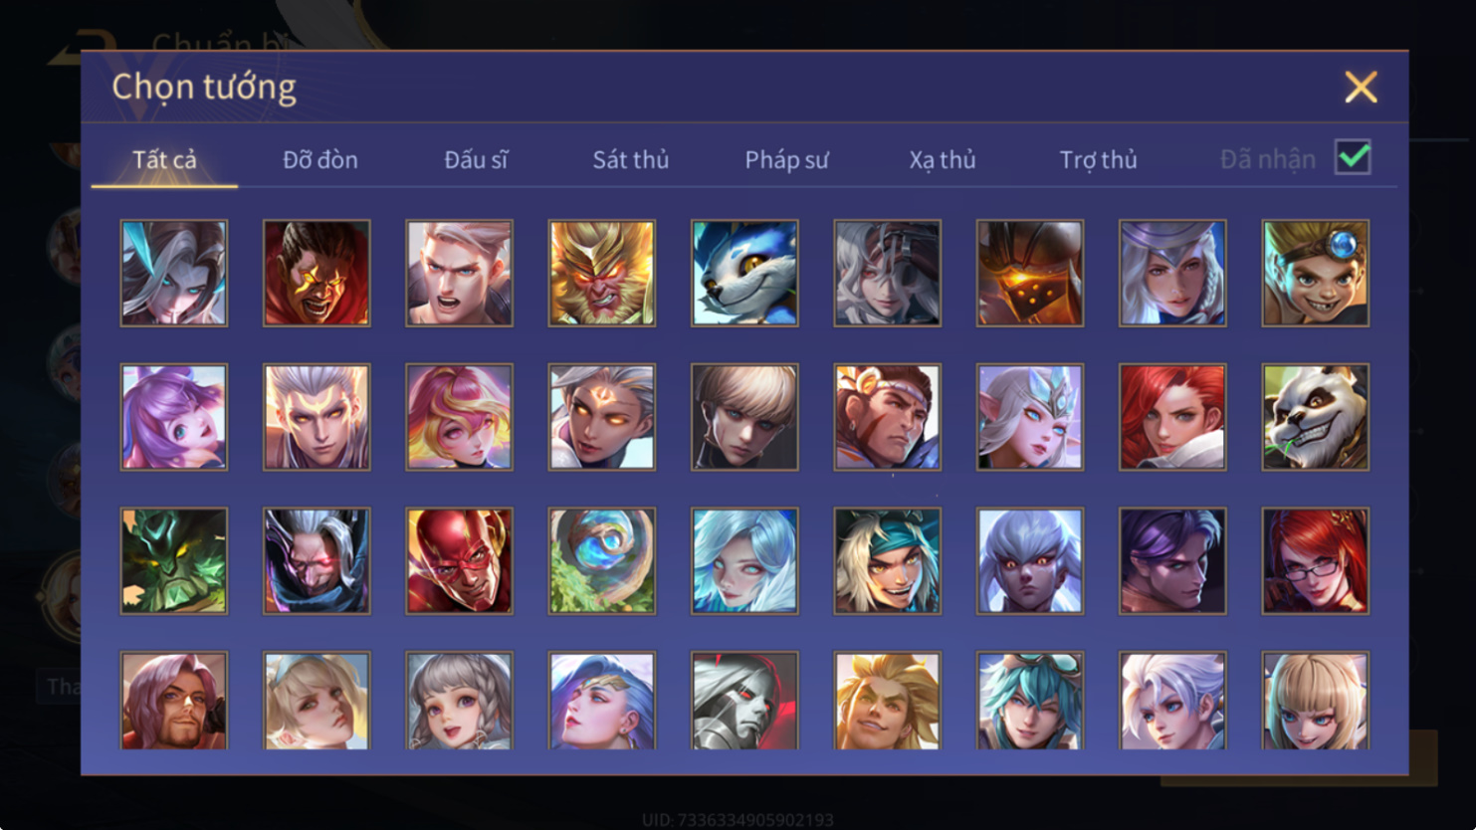This screenshot has width=1476, height=830.
Task: Pick the green horned forest monster hero
Action: click(x=174, y=560)
